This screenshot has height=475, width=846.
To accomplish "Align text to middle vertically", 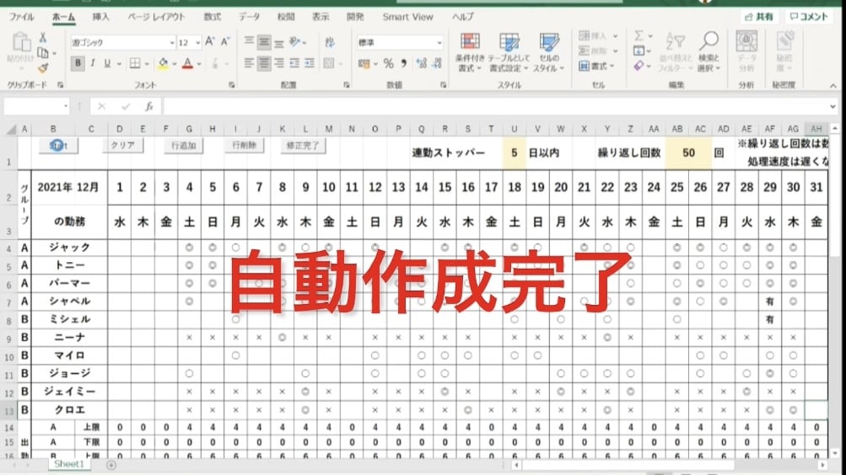I will [264, 41].
